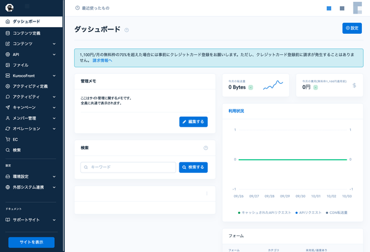Image resolution: width=370 pixels, height=252 pixels.
Task: Click the ファイル image icon
Action: (x=7, y=65)
